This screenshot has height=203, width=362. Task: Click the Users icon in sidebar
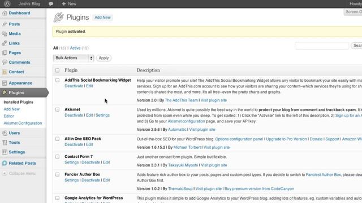point(5,133)
